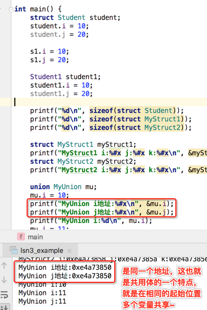Click the printf line ending with &mu.i

tap(102, 204)
